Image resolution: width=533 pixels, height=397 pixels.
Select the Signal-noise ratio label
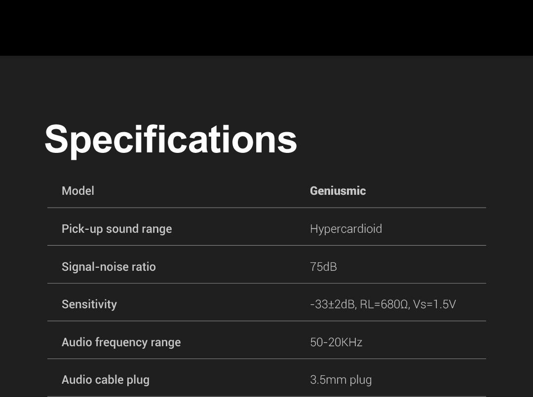click(109, 267)
